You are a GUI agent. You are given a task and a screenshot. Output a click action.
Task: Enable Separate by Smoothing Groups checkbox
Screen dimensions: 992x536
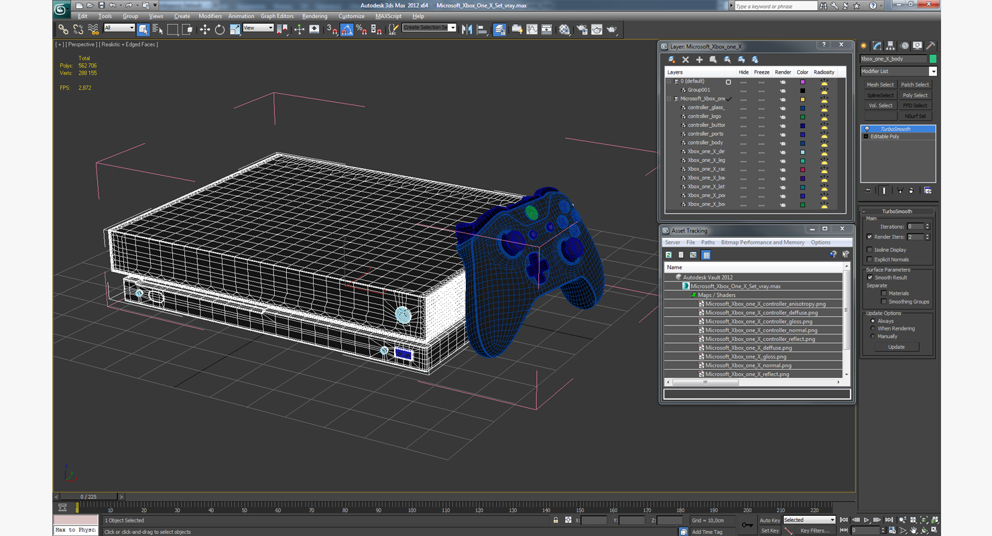[884, 301]
